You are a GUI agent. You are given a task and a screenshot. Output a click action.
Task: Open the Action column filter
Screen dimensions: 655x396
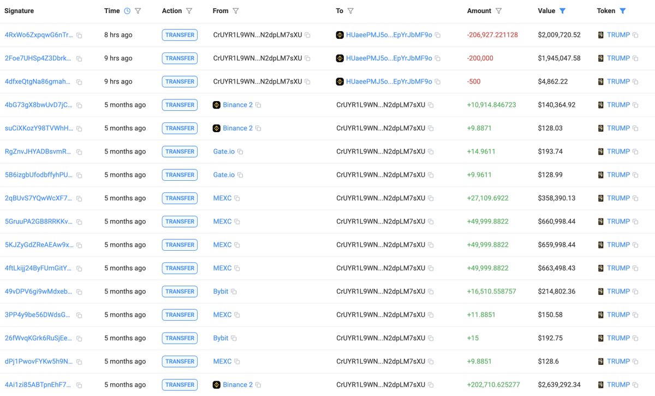pyautogui.click(x=189, y=11)
